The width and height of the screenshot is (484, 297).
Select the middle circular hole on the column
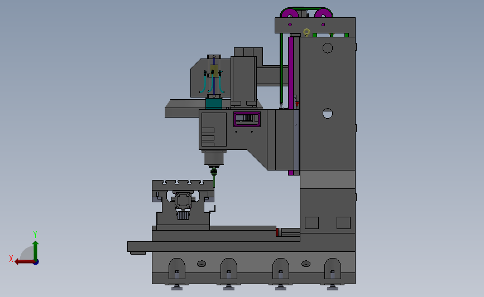328,113
